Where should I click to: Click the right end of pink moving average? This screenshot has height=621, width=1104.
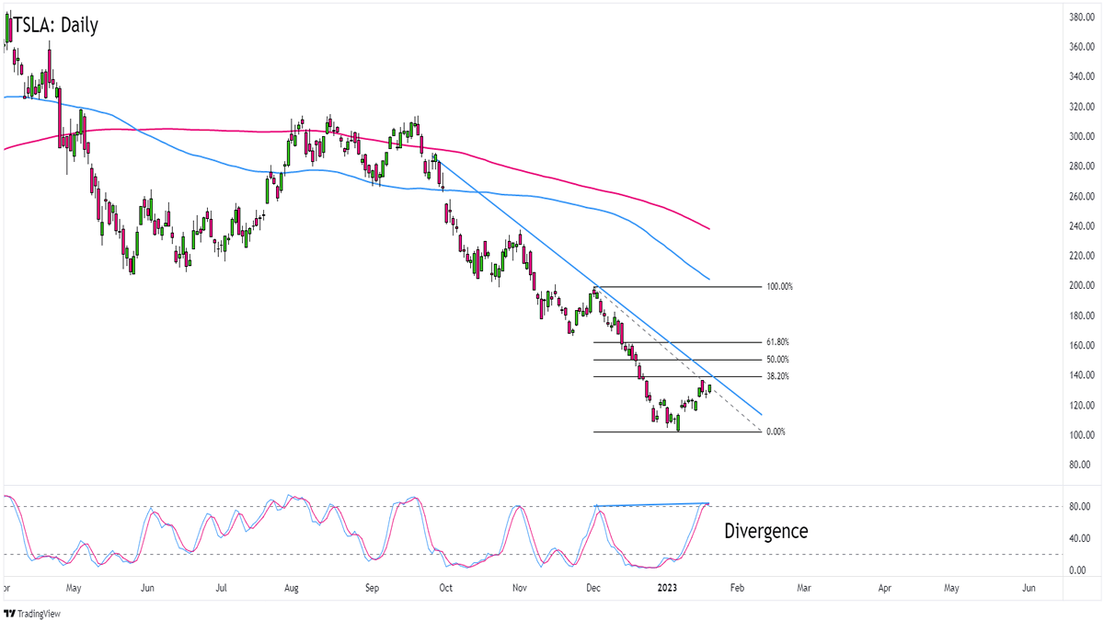709,228
